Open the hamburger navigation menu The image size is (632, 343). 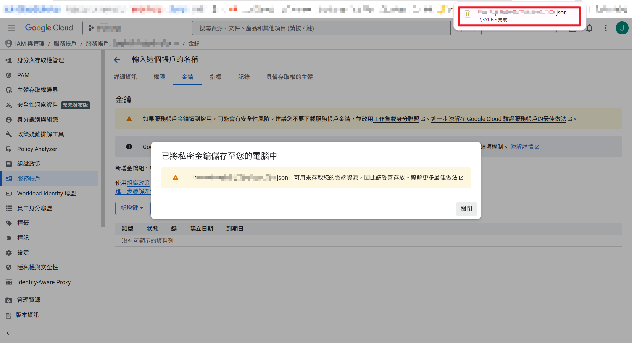pos(11,28)
